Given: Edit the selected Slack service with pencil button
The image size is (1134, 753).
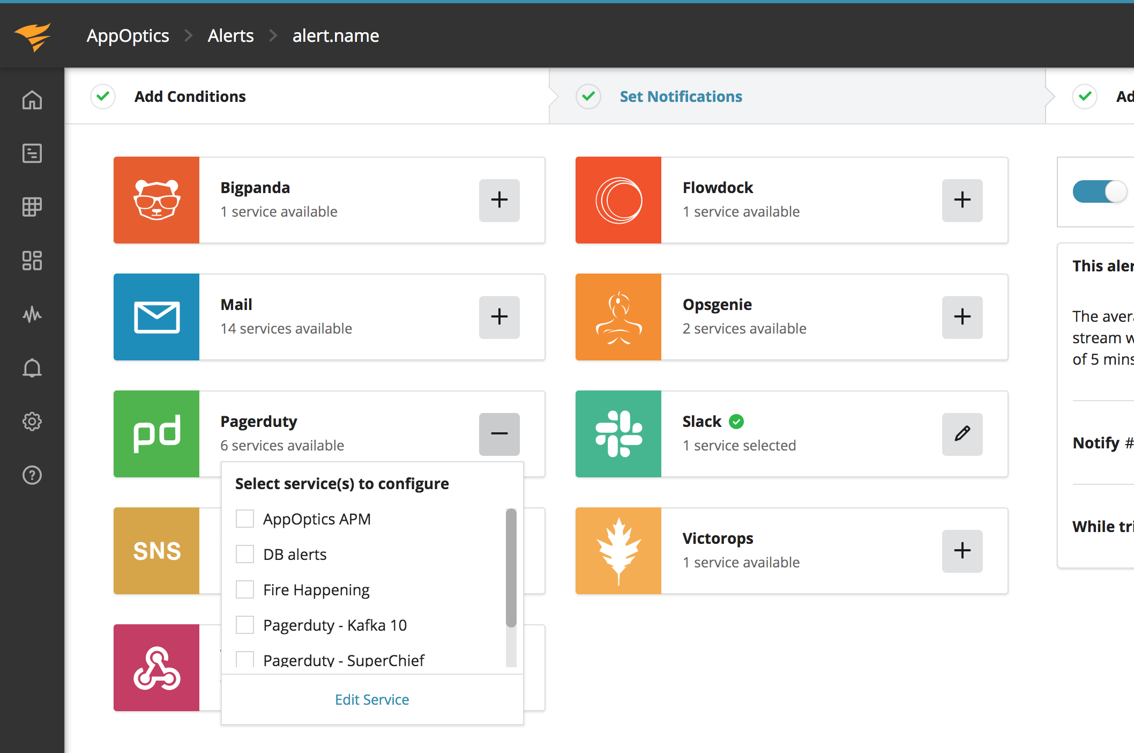Looking at the screenshot, I should [x=962, y=434].
